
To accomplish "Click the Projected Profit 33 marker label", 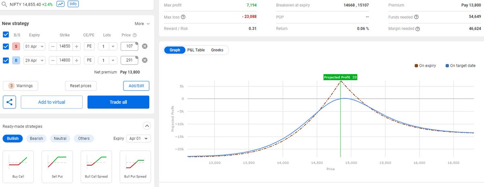I will tap(341, 77).
